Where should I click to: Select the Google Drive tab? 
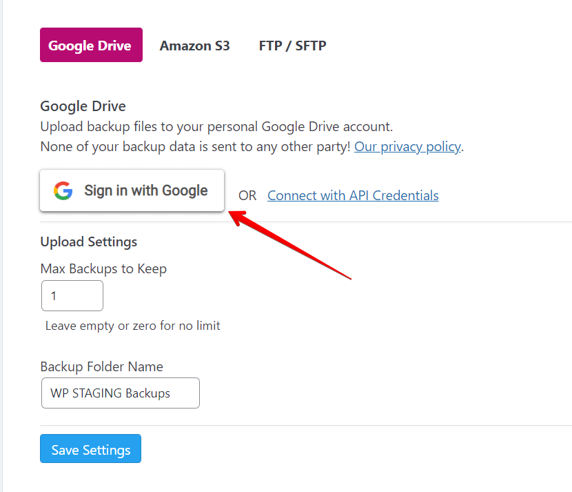coord(91,45)
